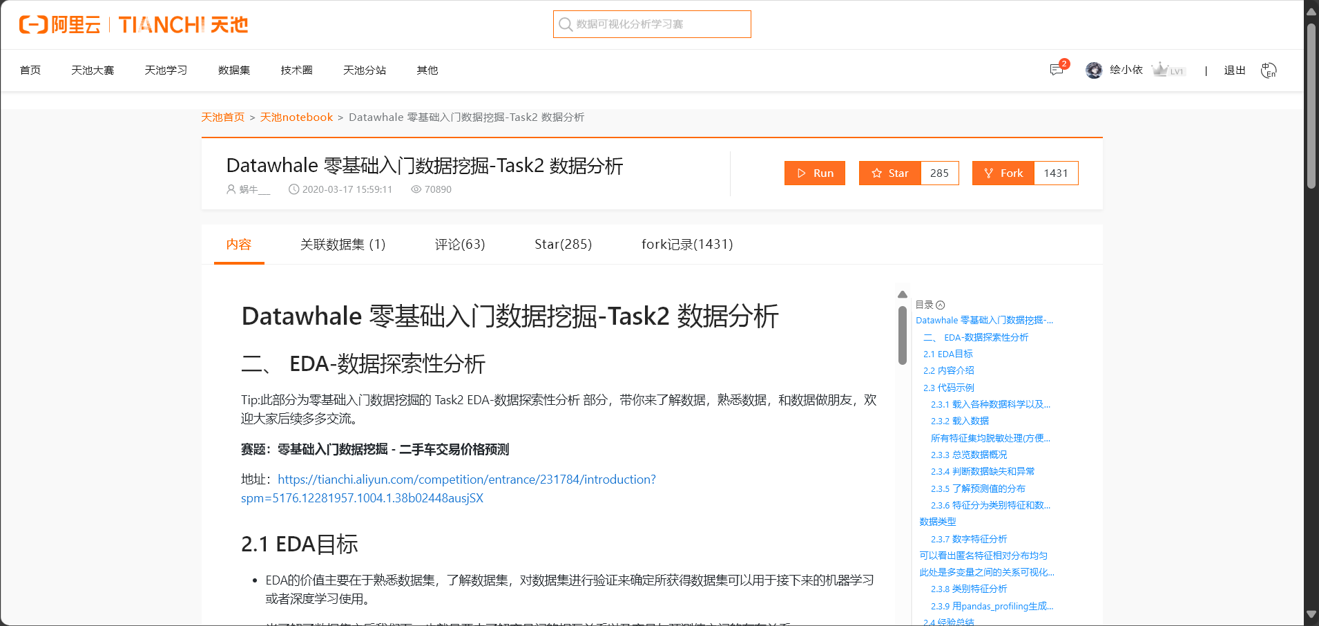This screenshot has width=1319, height=626.
Task: Jump to 二、EDA-数据探索性分析 in outline
Action: point(975,337)
